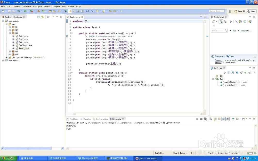The width and height of the screenshot is (258, 161).
Task: Switch to the Java perspective button
Action: [251, 11]
